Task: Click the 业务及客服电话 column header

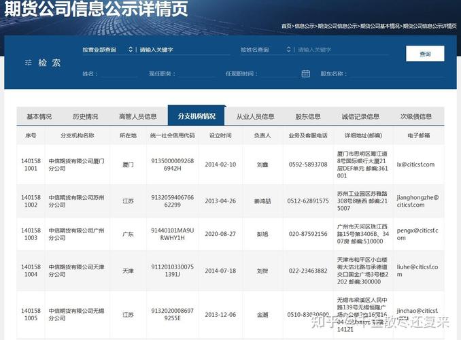Action: [x=308, y=135]
